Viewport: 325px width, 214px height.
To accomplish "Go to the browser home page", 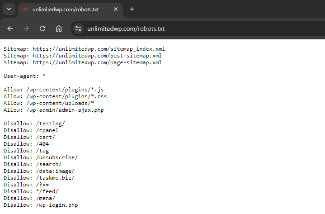I will pos(59,29).
